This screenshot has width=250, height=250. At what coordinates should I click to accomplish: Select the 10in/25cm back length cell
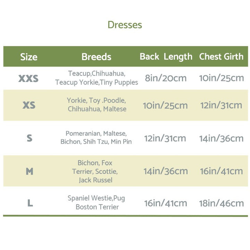(166, 105)
